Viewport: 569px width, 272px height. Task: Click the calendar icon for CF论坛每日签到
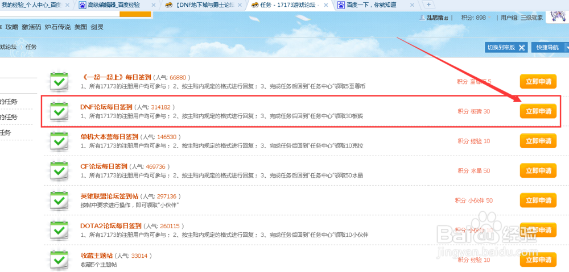tap(59, 170)
